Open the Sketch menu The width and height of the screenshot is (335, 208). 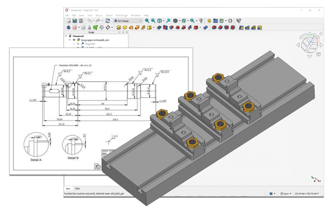[x=109, y=15]
